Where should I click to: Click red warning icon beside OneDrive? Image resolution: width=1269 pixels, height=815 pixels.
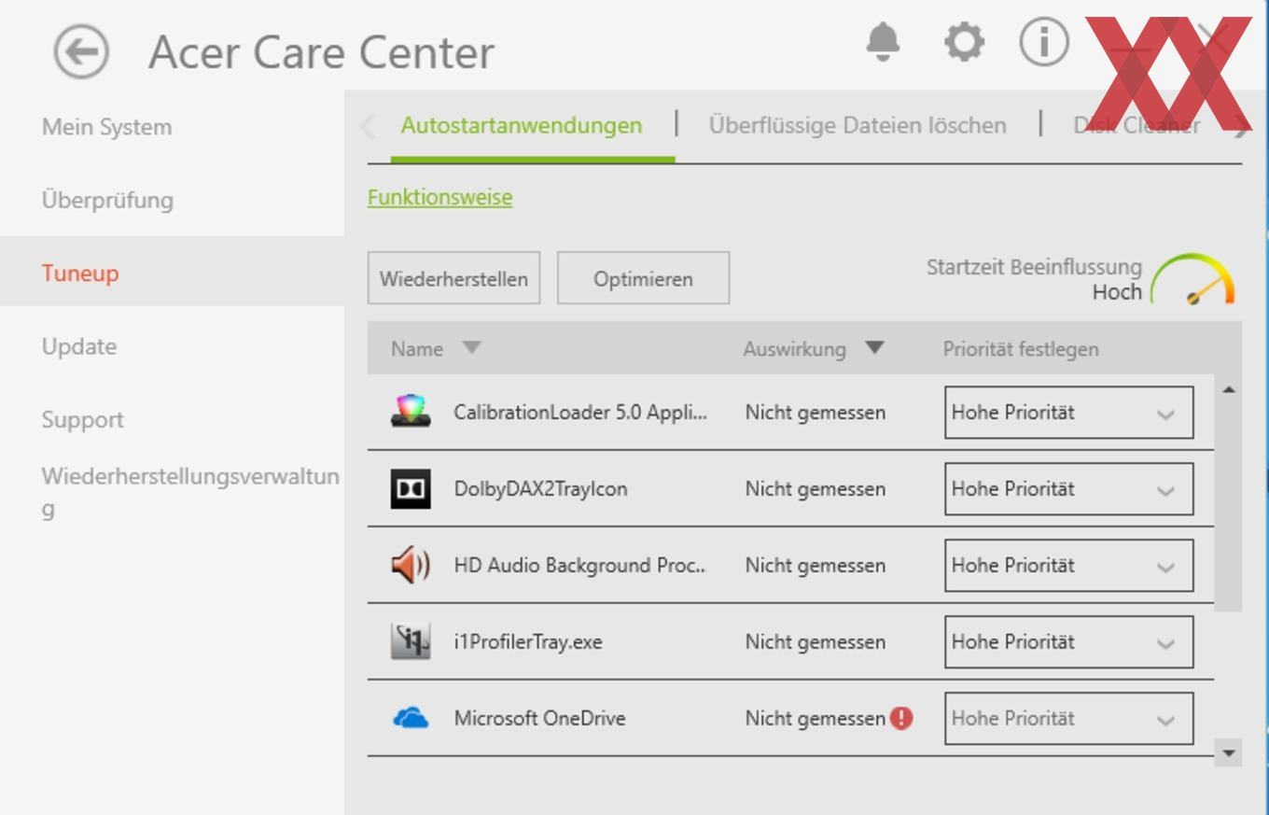tap(901, 718)
